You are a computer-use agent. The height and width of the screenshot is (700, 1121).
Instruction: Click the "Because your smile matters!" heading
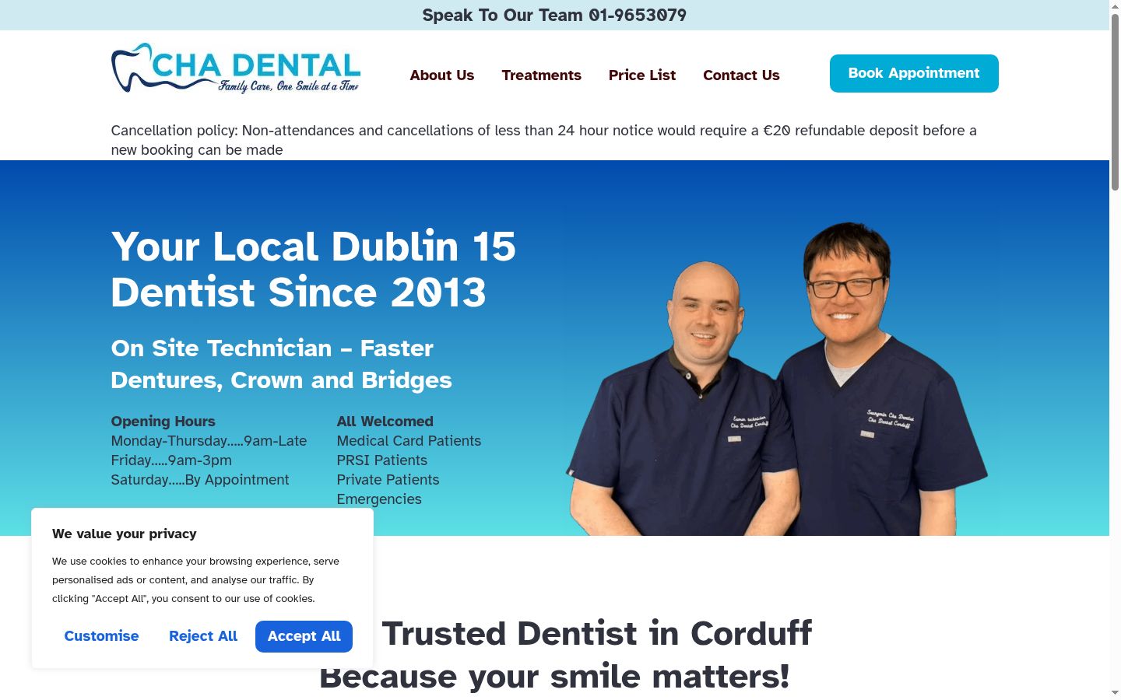click(x=554, y=676)
